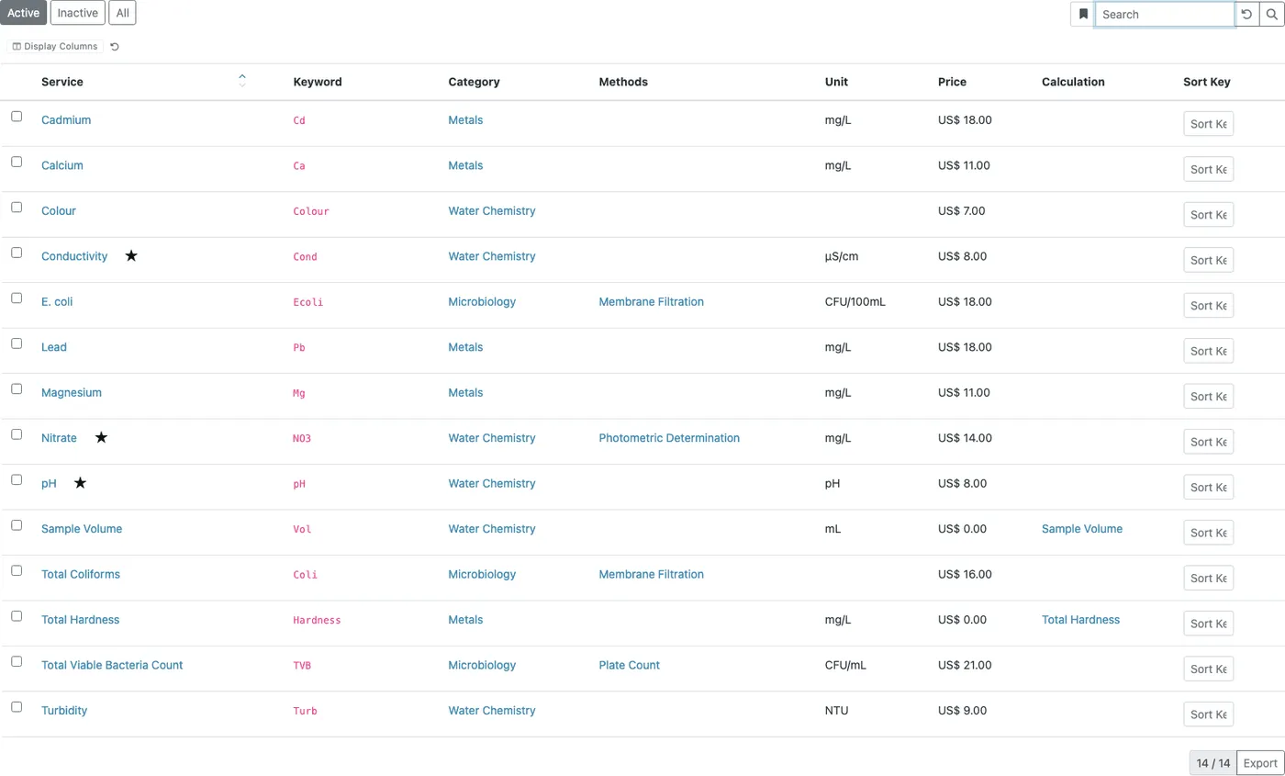Click the Price column header
The image size is (1285, 776).
click(x=952, y=82)
